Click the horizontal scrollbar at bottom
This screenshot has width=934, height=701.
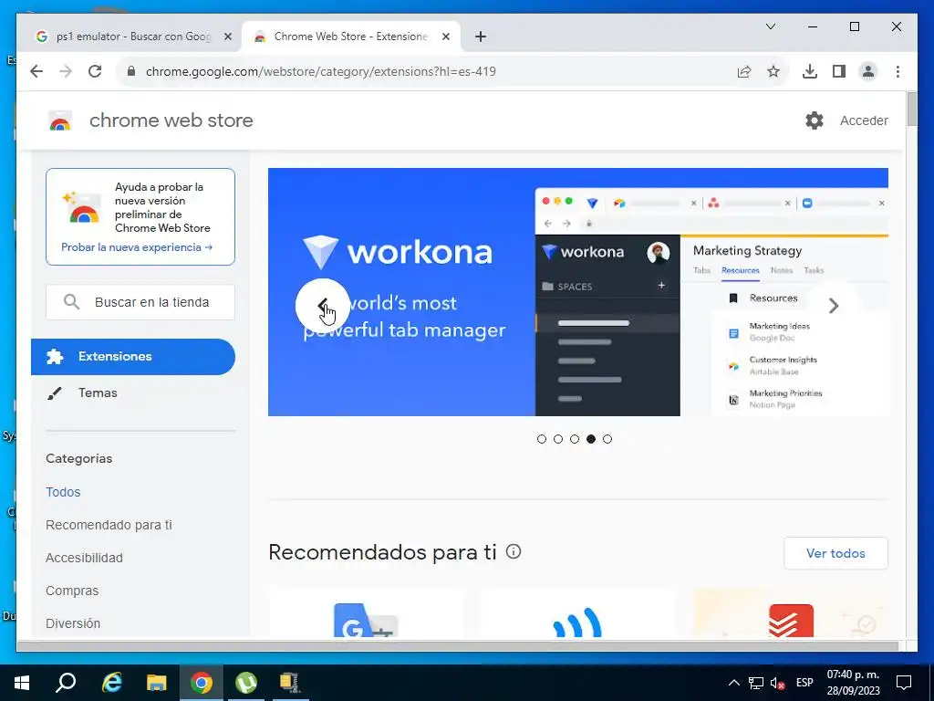point(458,646)
